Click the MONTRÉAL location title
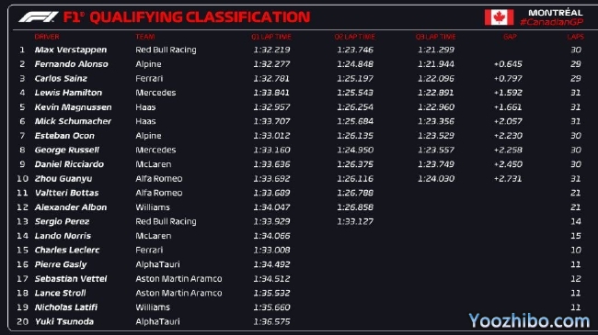The width and height of the screenshot is (598, 335). [556, 12]
